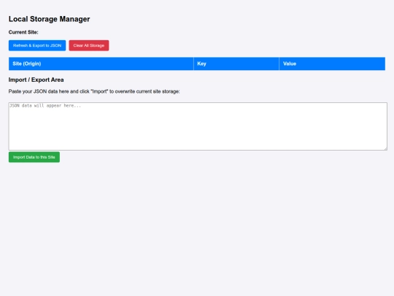Select the Value column header
394x296 pixels.
[332, 64]
